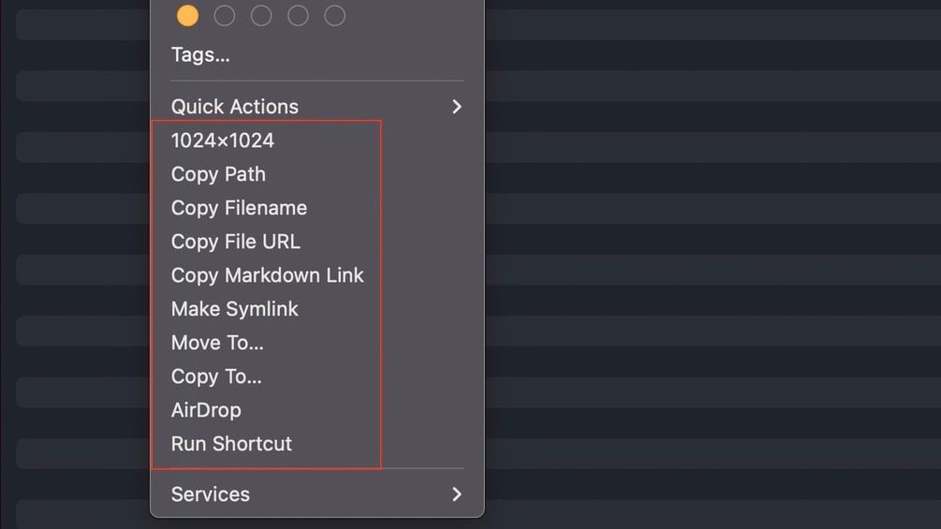Screen dimensions: 941x529
Task: Choose Copy Markdown Link
Action: (x=267, y=275)
